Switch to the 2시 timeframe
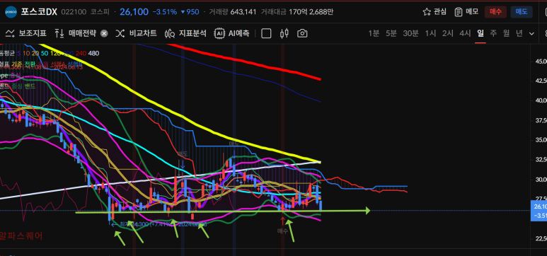 pos(448,33)
